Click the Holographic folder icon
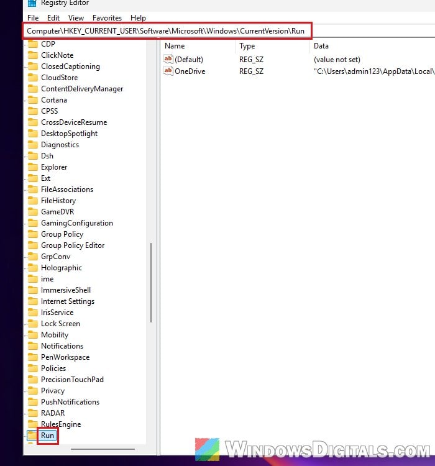Screen dimensions: 435x466 tap(33, 268)
